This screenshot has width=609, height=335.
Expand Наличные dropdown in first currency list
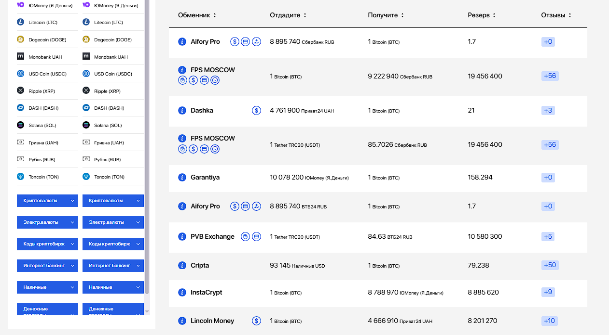[x=47, y=287]
